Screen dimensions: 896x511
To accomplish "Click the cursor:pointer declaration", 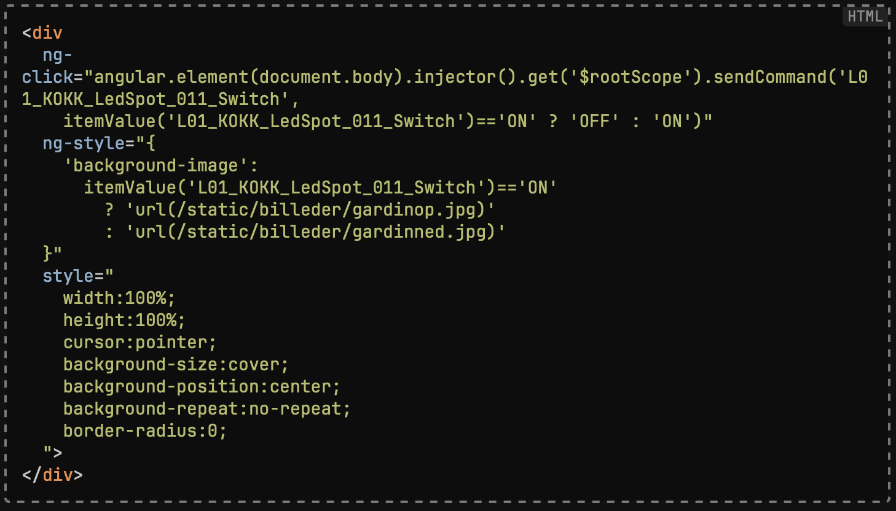I will click(x=140, y=343).
